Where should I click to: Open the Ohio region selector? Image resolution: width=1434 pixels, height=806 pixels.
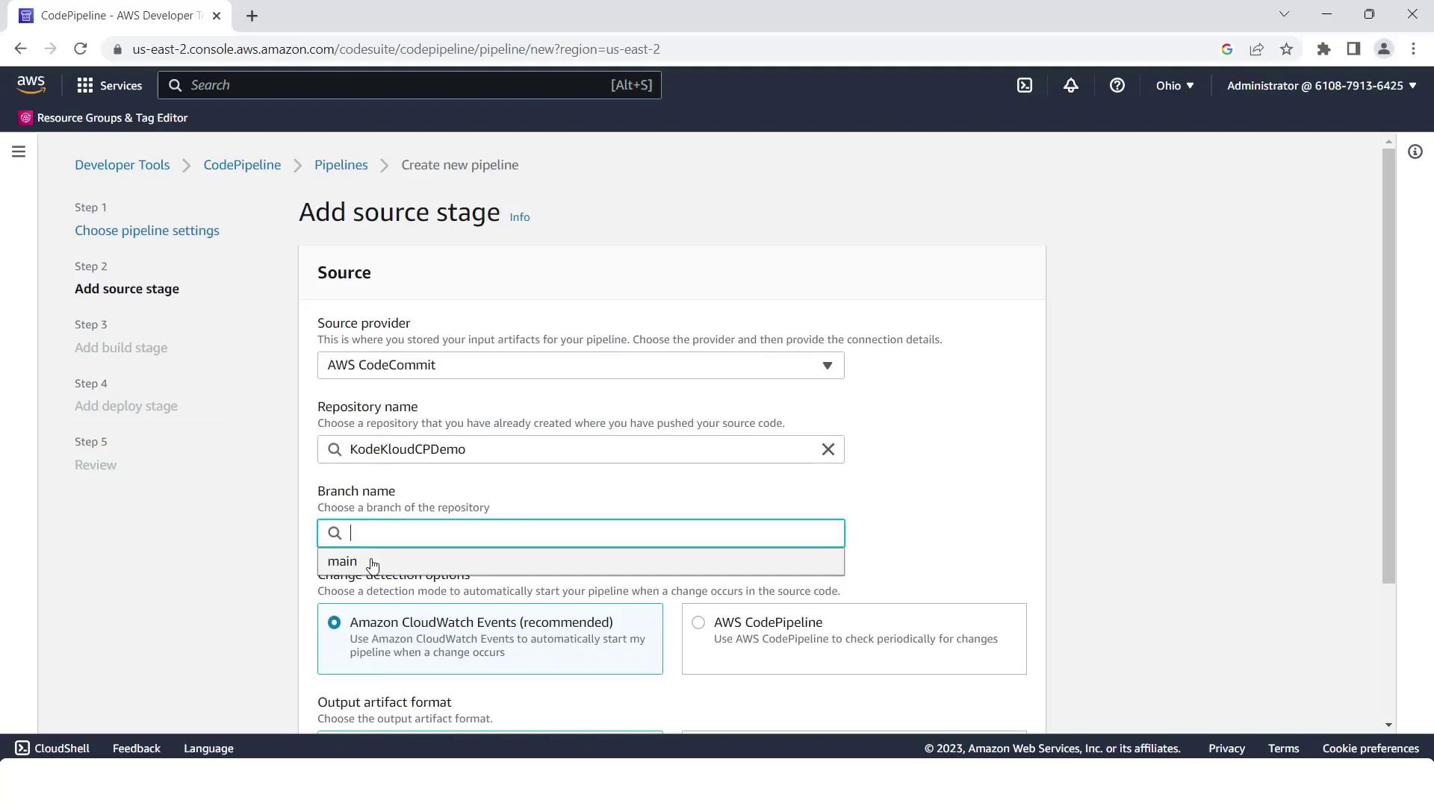pos(1174,86)
